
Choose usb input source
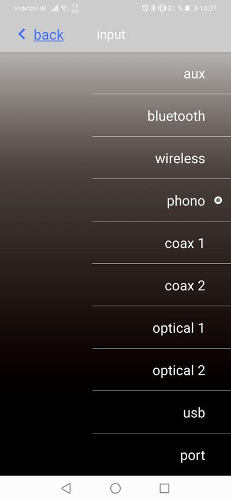click(162, 412)
